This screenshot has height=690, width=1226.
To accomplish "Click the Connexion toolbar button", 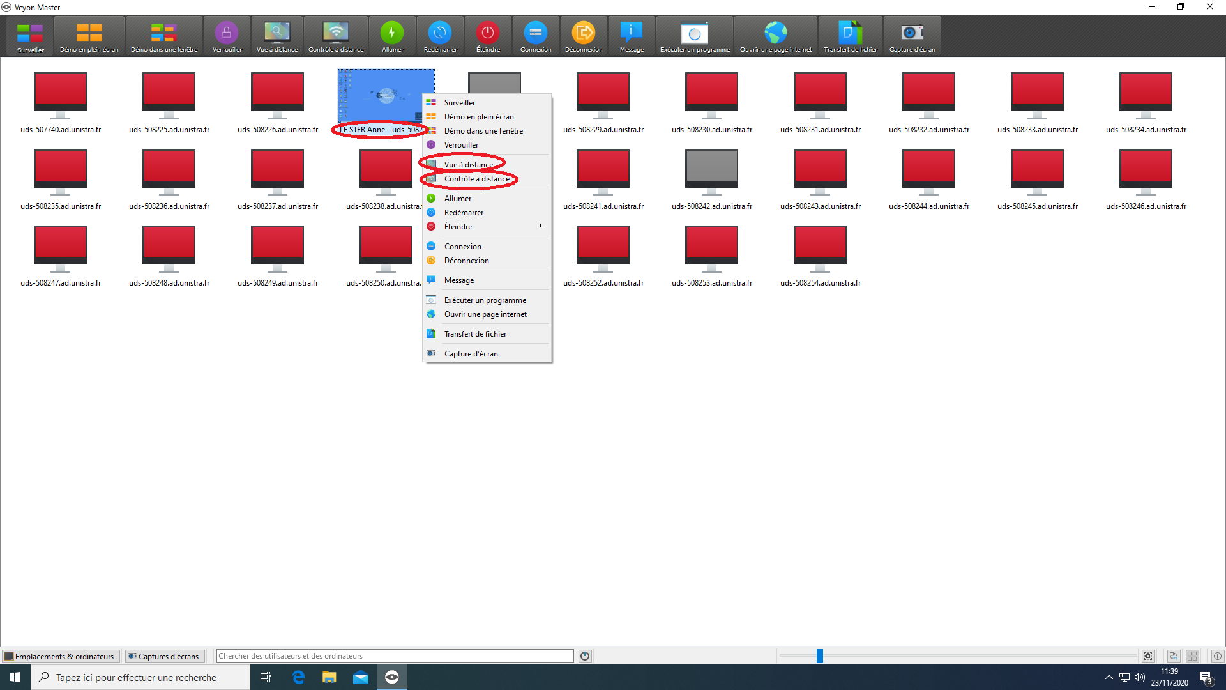I will click(x=535, y=37).
